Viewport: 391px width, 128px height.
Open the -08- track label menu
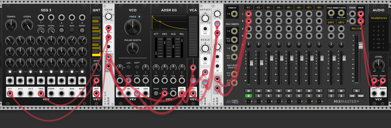319,7
